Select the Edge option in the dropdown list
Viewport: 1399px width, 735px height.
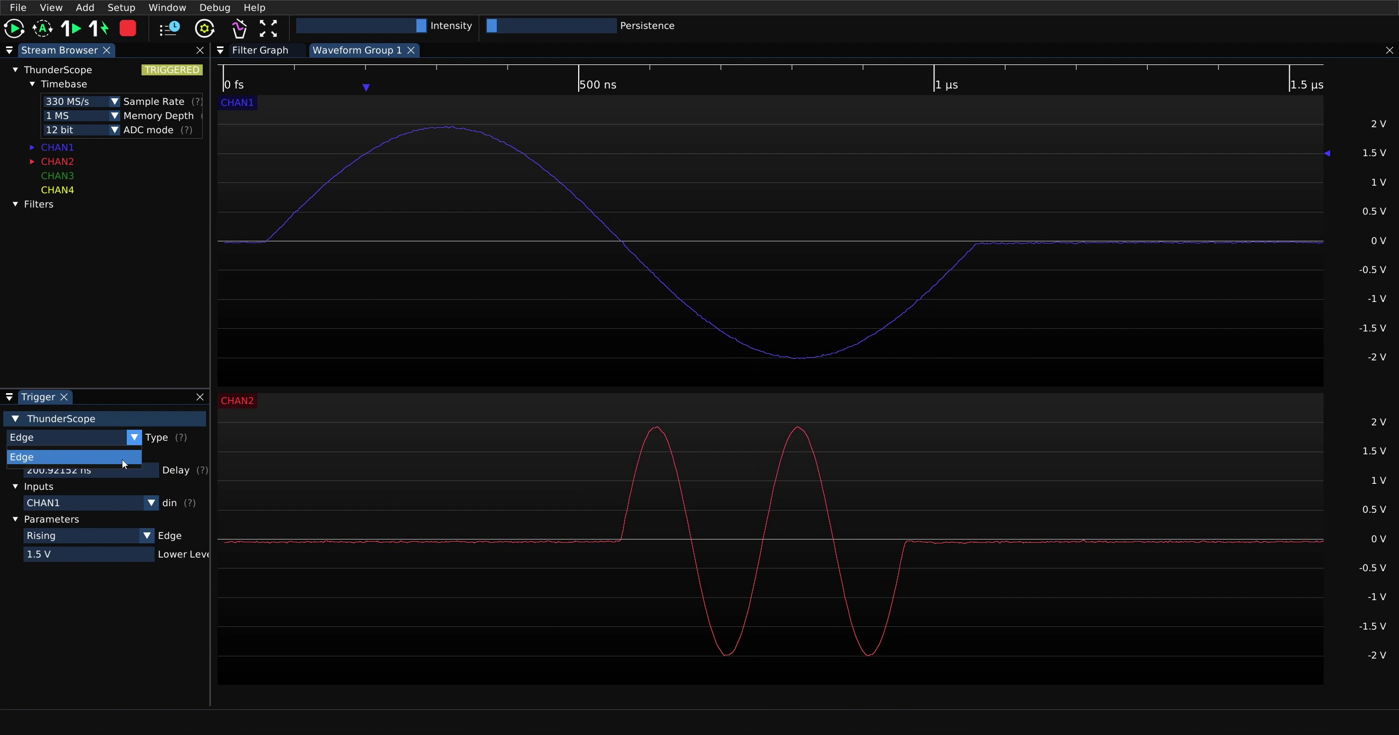pyautogui.click(x=74, y=457)
